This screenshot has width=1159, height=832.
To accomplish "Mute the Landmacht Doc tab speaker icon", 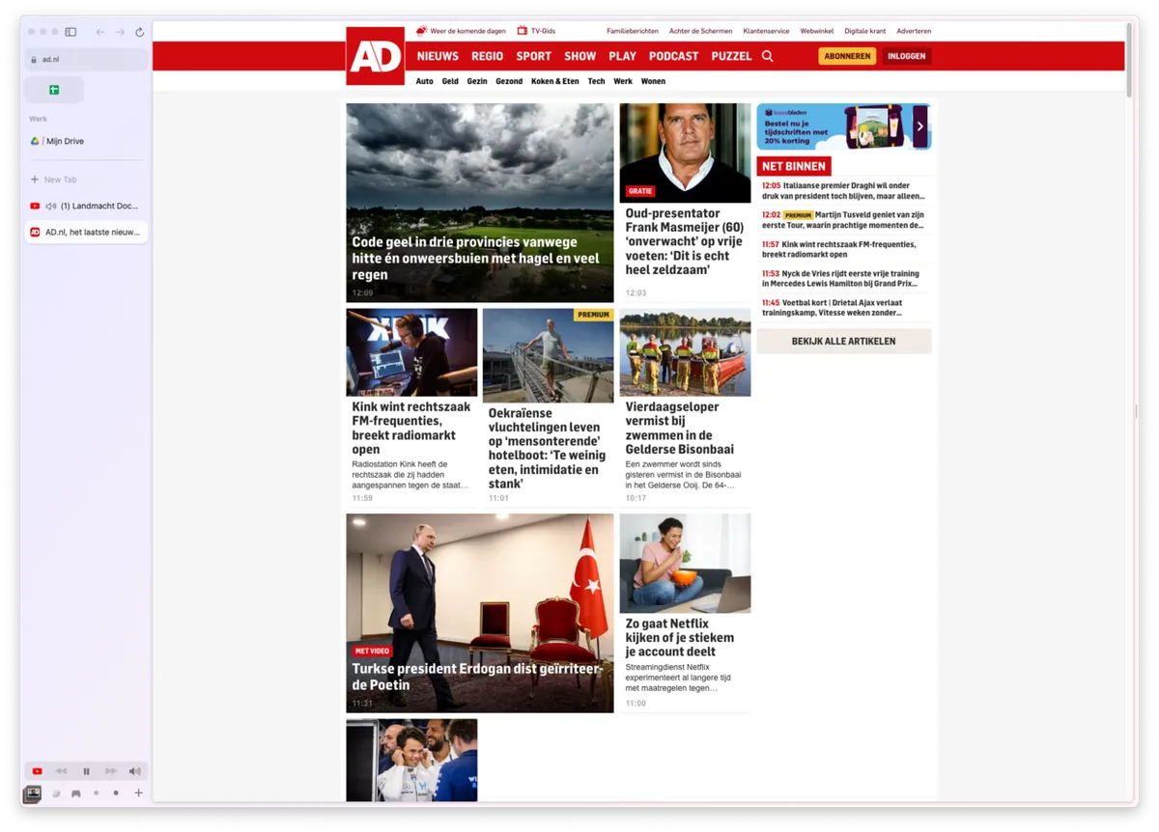I will pos(51,206).
